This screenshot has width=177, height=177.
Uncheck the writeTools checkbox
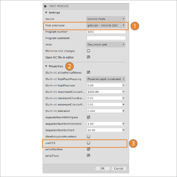point(88,155)
